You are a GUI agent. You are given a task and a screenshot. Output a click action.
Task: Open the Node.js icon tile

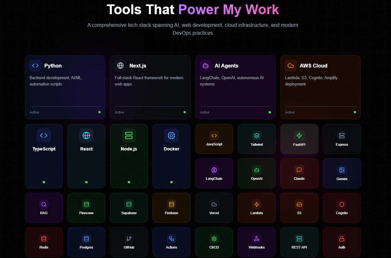click(x=129, y=135)
